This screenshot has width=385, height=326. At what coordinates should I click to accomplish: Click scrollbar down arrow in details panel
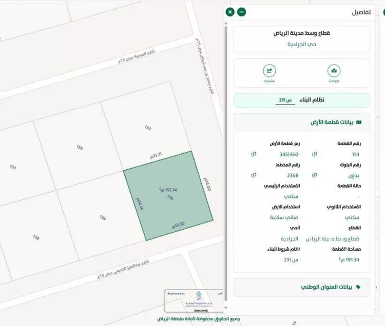coord(226,308)
